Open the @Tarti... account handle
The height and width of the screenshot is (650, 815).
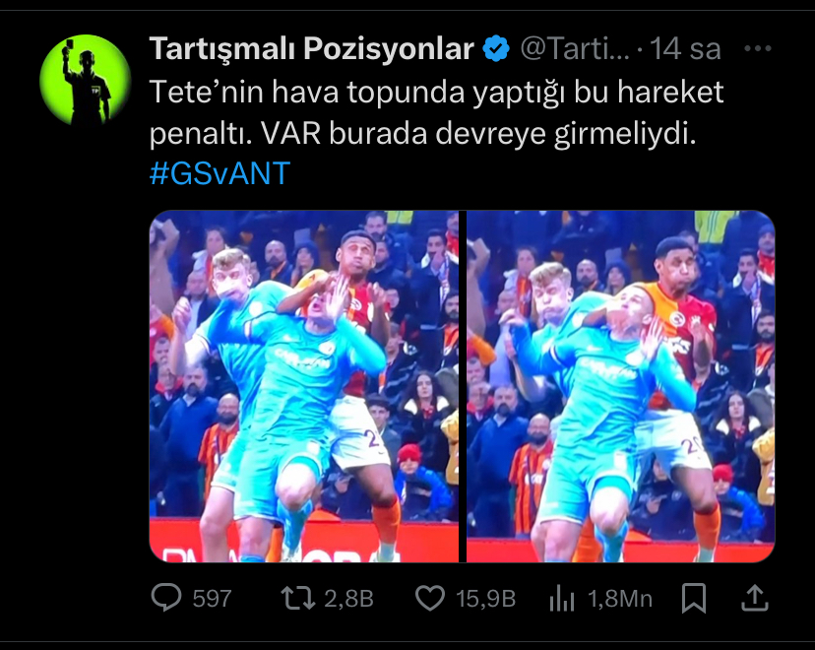pyautogui.click(x=575, y=49)
